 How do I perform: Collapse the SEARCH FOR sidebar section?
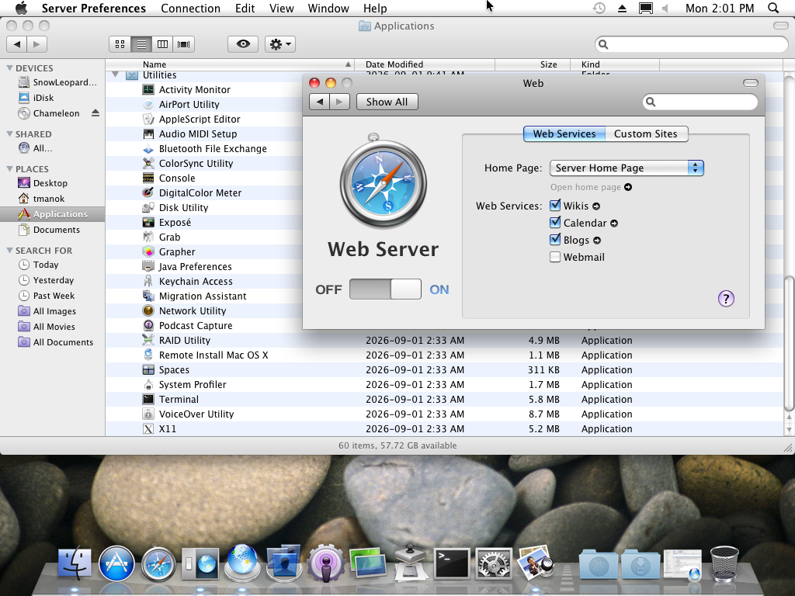pyautogui.click(x=9, y=251)
